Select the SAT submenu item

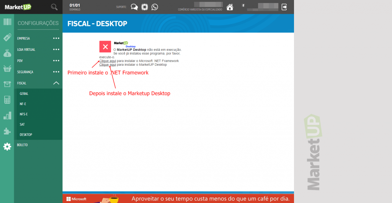23,124
